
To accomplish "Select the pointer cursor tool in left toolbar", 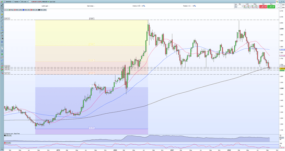I will [2, 8].
